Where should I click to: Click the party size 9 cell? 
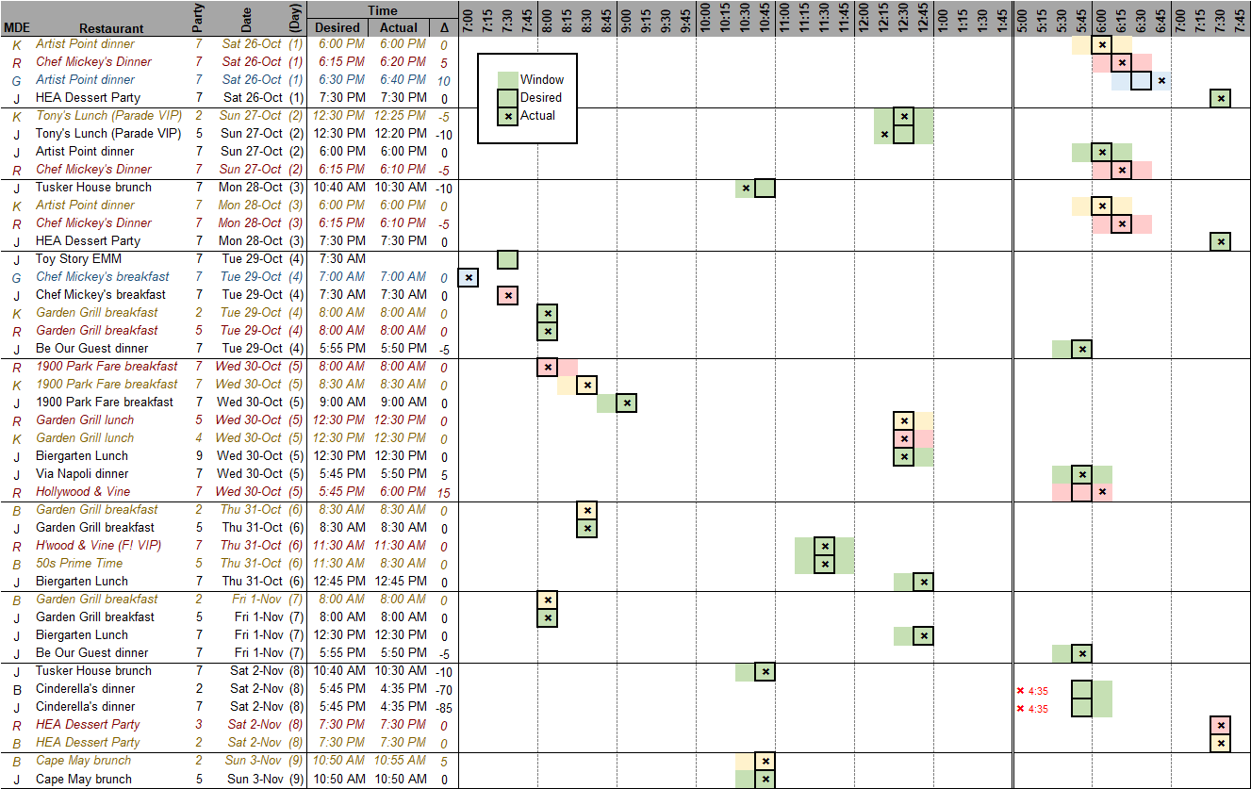199,456
